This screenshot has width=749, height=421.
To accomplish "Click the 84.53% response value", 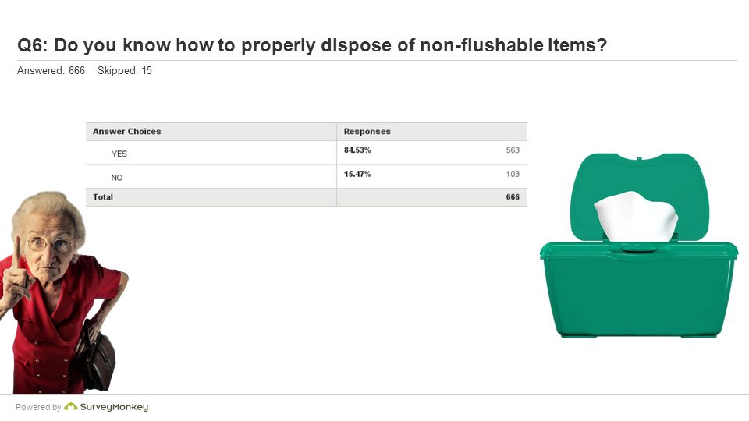I will 357,150.
